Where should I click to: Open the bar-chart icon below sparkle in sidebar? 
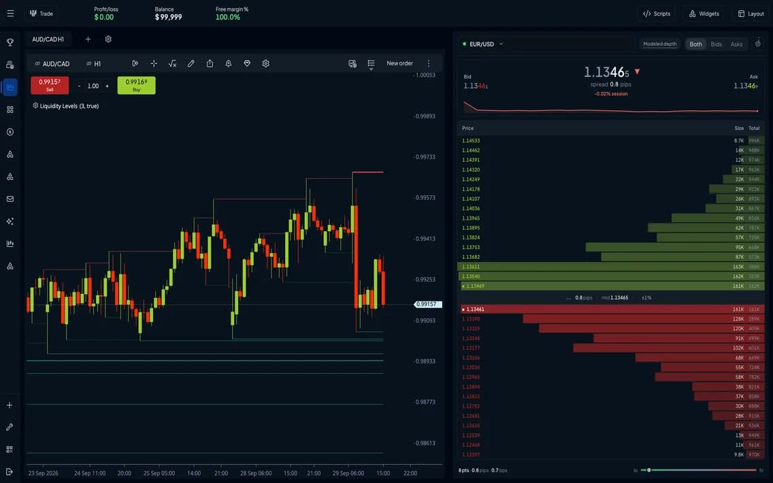[x=10, y=244]
